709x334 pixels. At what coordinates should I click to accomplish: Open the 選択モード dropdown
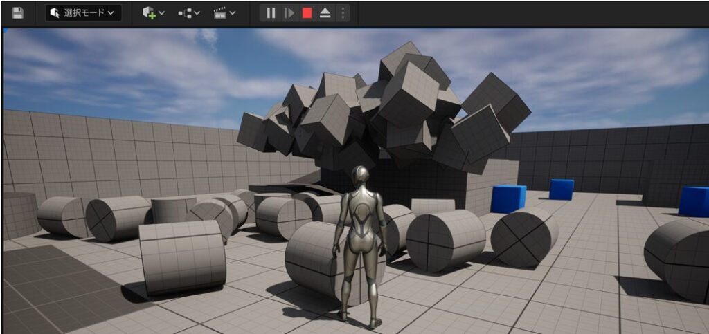83,13
